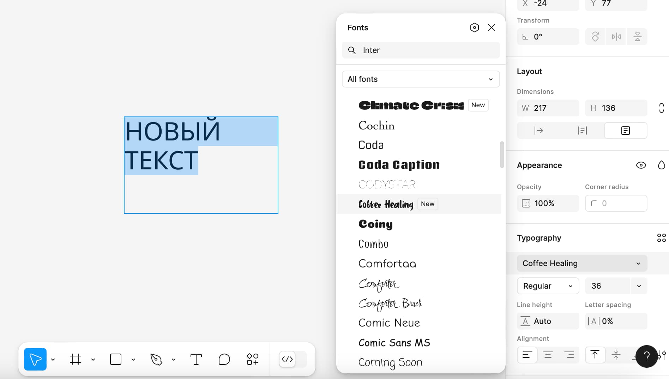Screen dimensions: 669x379
Task: Align text center
Action: pos(548,355)
